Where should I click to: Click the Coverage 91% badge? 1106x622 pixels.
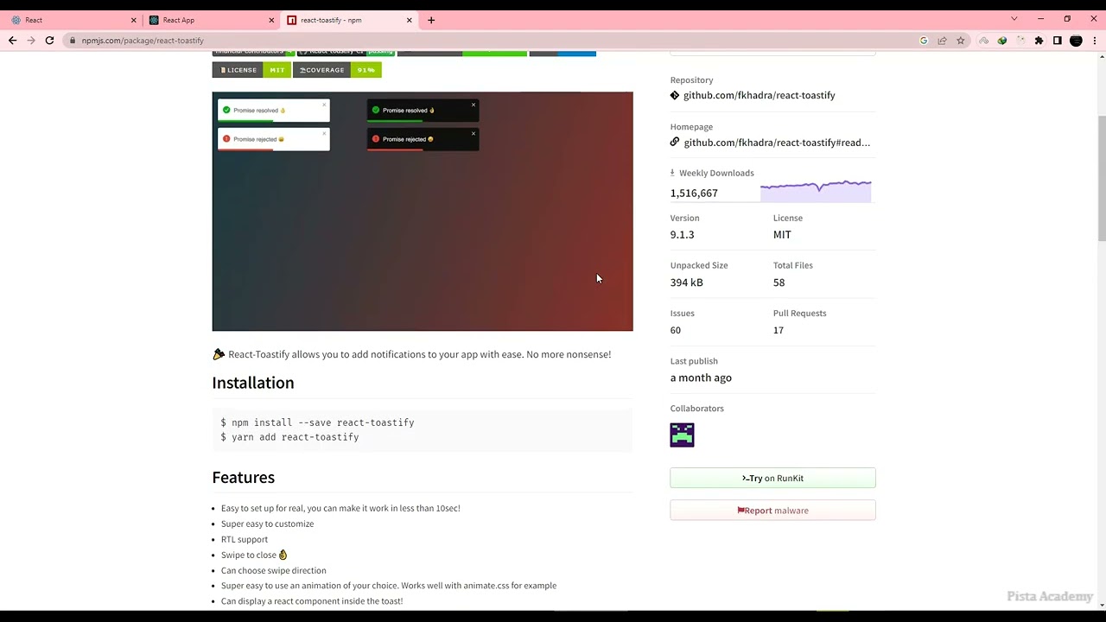[338, 70]
